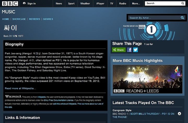Click the Wikipedia logo in the biography
Screen dimensions: 188x123
13,96
